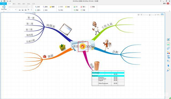Switch to the fifth ribbon tab
Viewport: 171px width, 99px height.
24,4
